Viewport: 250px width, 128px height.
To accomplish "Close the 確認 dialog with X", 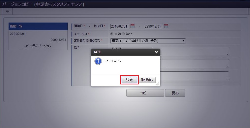I will click(156, 52).
